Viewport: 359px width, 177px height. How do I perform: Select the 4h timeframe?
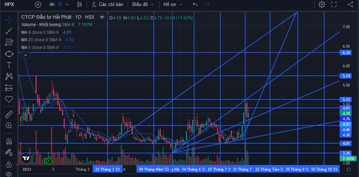point(52,4)
